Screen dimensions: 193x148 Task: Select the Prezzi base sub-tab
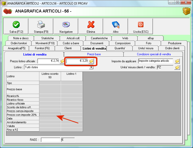(x=94, y=54)
